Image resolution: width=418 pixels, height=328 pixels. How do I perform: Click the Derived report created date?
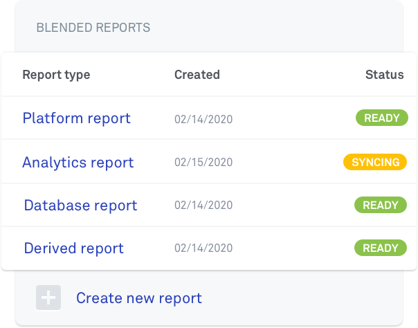click(x=203, y=249)
